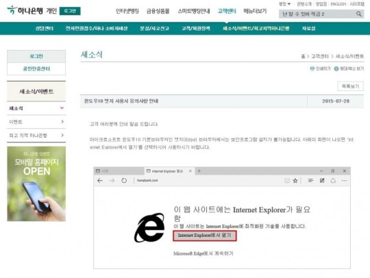The image size is (370, 278).
Task: Click the search magnifier icon
Action: pyautogui.click(x=358, y=14)
